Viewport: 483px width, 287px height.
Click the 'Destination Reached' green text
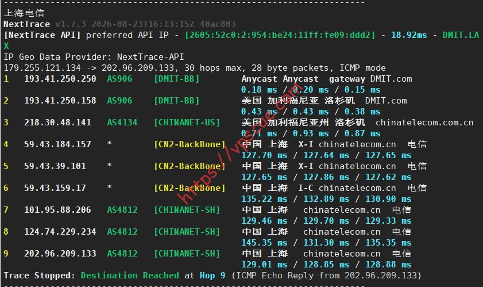point(130,275)
